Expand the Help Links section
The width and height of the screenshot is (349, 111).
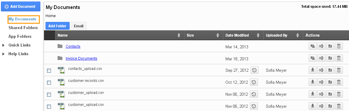3,54
